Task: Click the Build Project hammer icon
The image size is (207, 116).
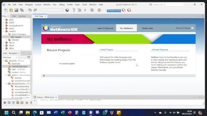Action: [74, 10]
